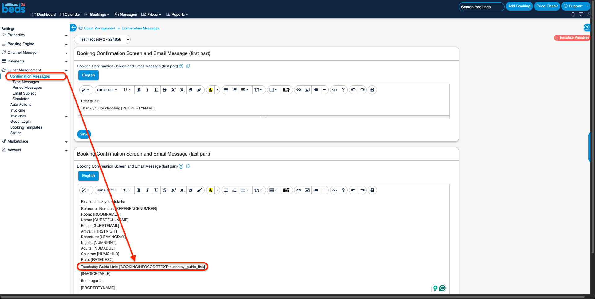Print the first part message
595x299 pixels.
372,90
